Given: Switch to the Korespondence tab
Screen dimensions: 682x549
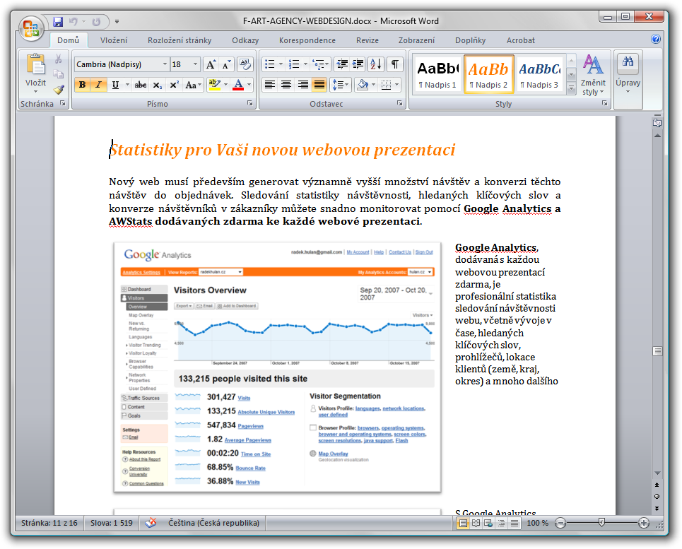Looking at the screenshot, I should coord(307,40).
